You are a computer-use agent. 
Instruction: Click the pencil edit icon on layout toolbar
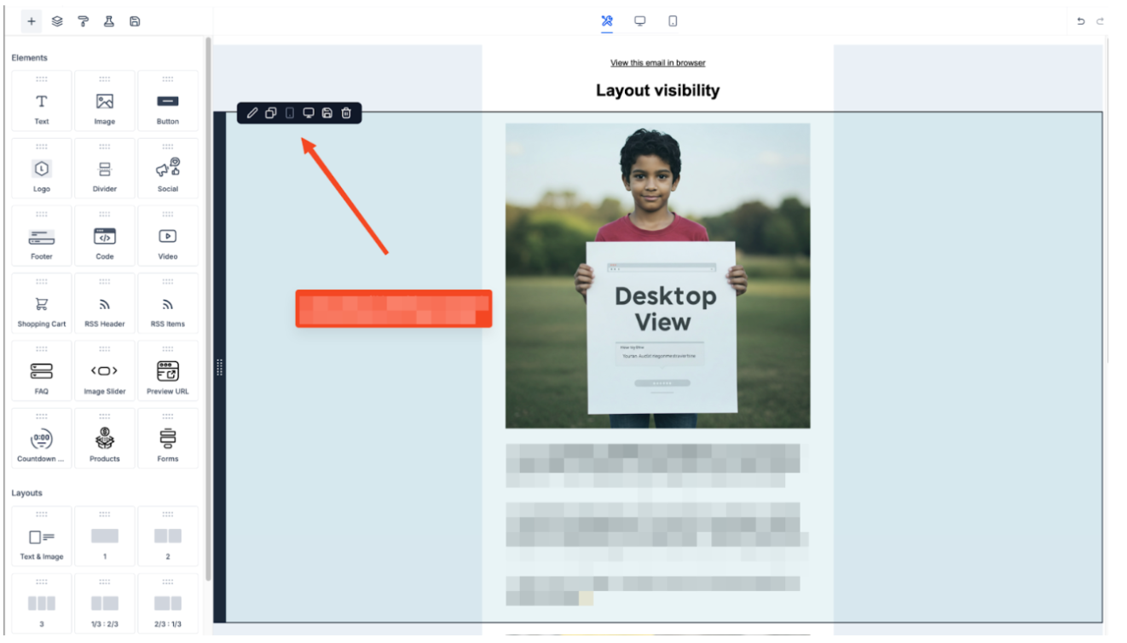coord(252,113)
